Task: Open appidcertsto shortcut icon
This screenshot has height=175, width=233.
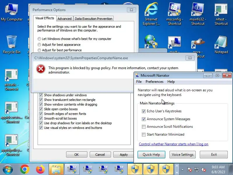Action: [x=12, y=113]
